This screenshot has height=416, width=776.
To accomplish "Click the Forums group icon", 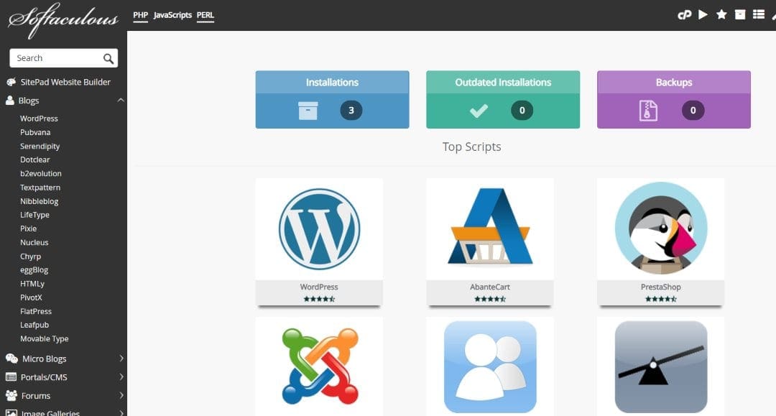I will click(x=11, y=395).
